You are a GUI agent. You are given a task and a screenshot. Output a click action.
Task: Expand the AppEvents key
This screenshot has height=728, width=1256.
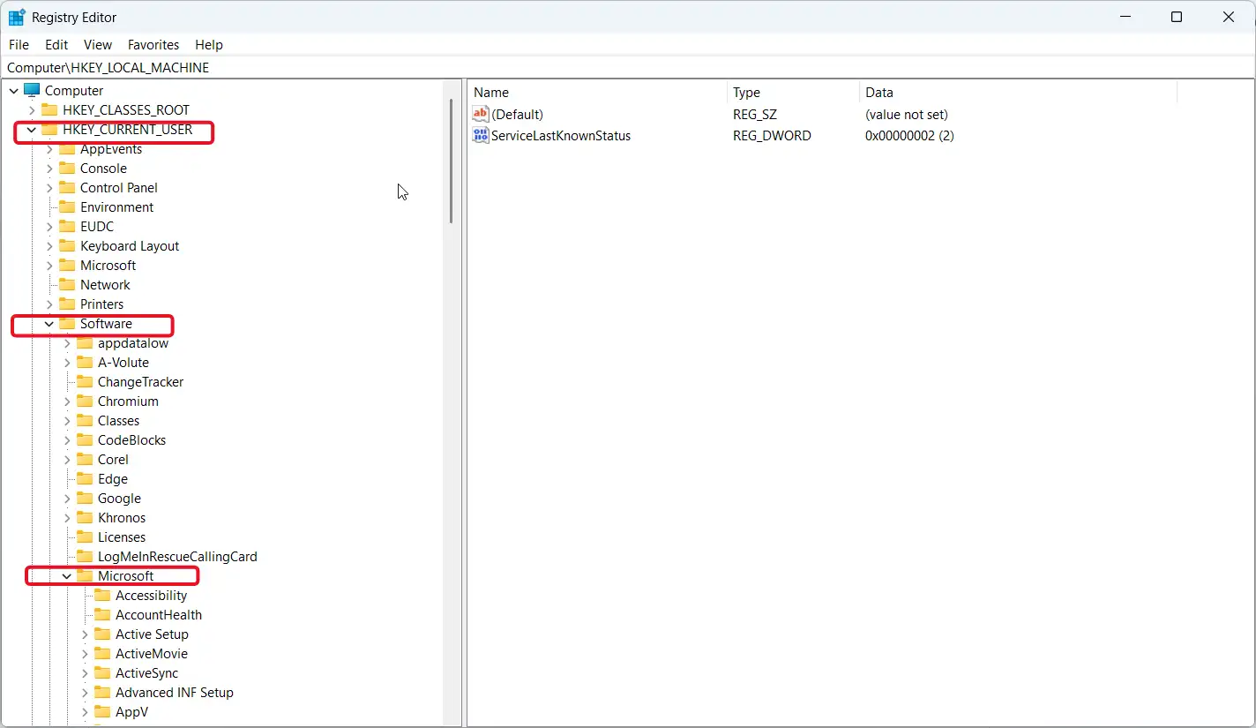point(49,149)
